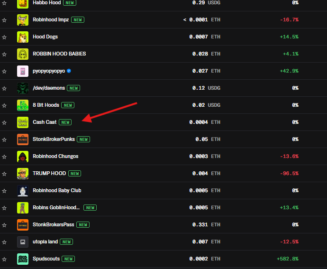Favorite the Hood Dogs collection star

click(x=4, y=37)
